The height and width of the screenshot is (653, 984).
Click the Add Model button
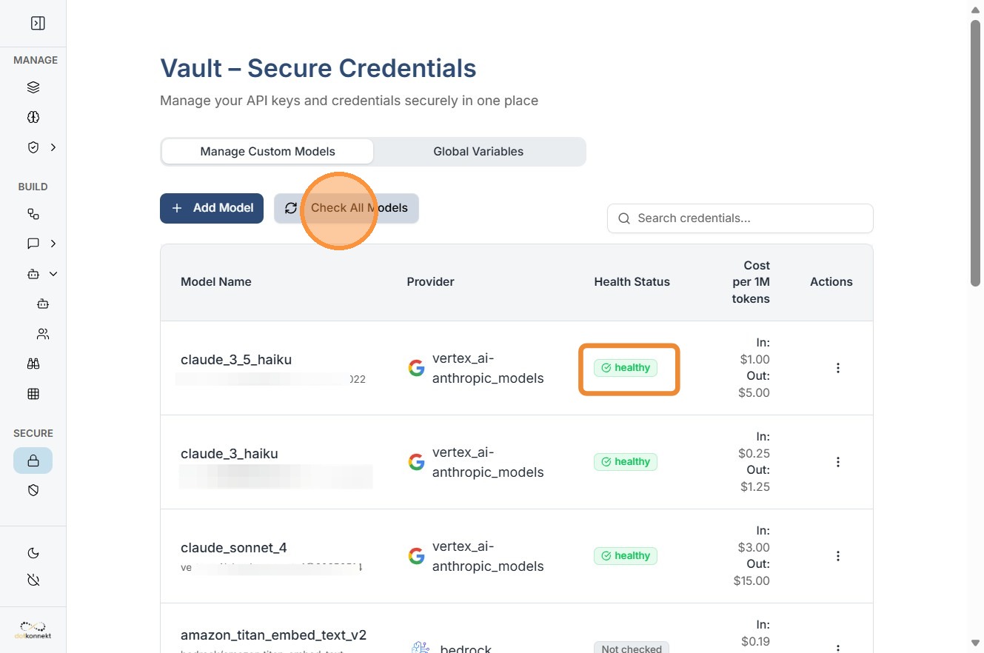(212, 208)
